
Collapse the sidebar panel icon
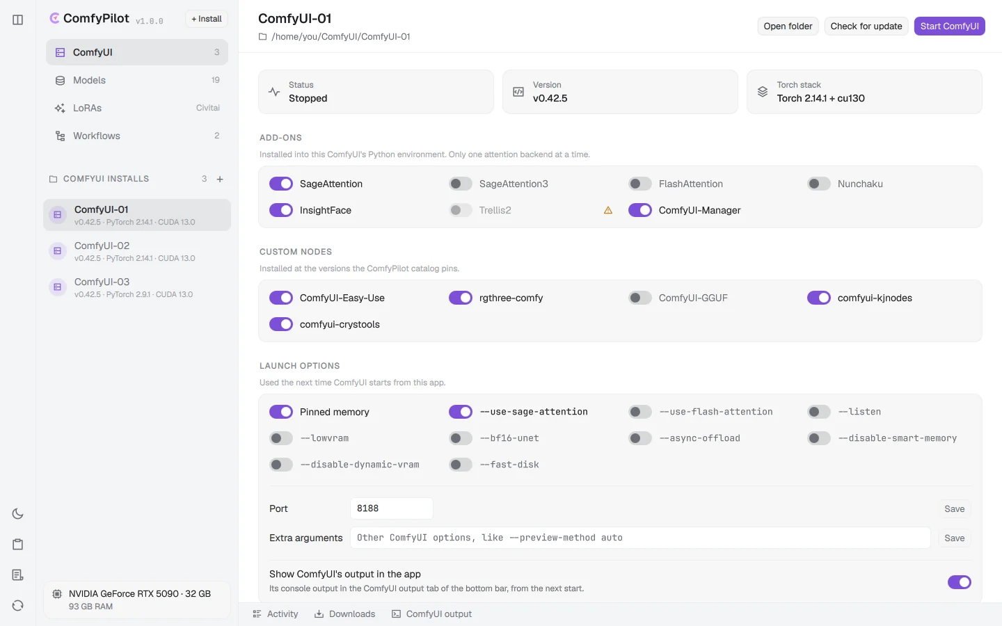18,19
